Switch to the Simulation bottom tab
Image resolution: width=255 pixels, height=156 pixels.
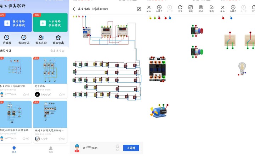(14, 150)
